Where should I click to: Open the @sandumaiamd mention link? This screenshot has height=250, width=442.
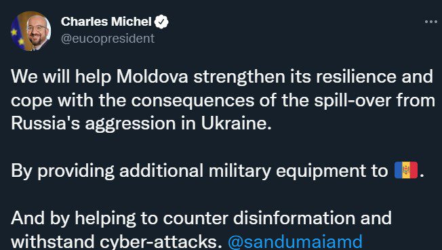click(295, 242)
